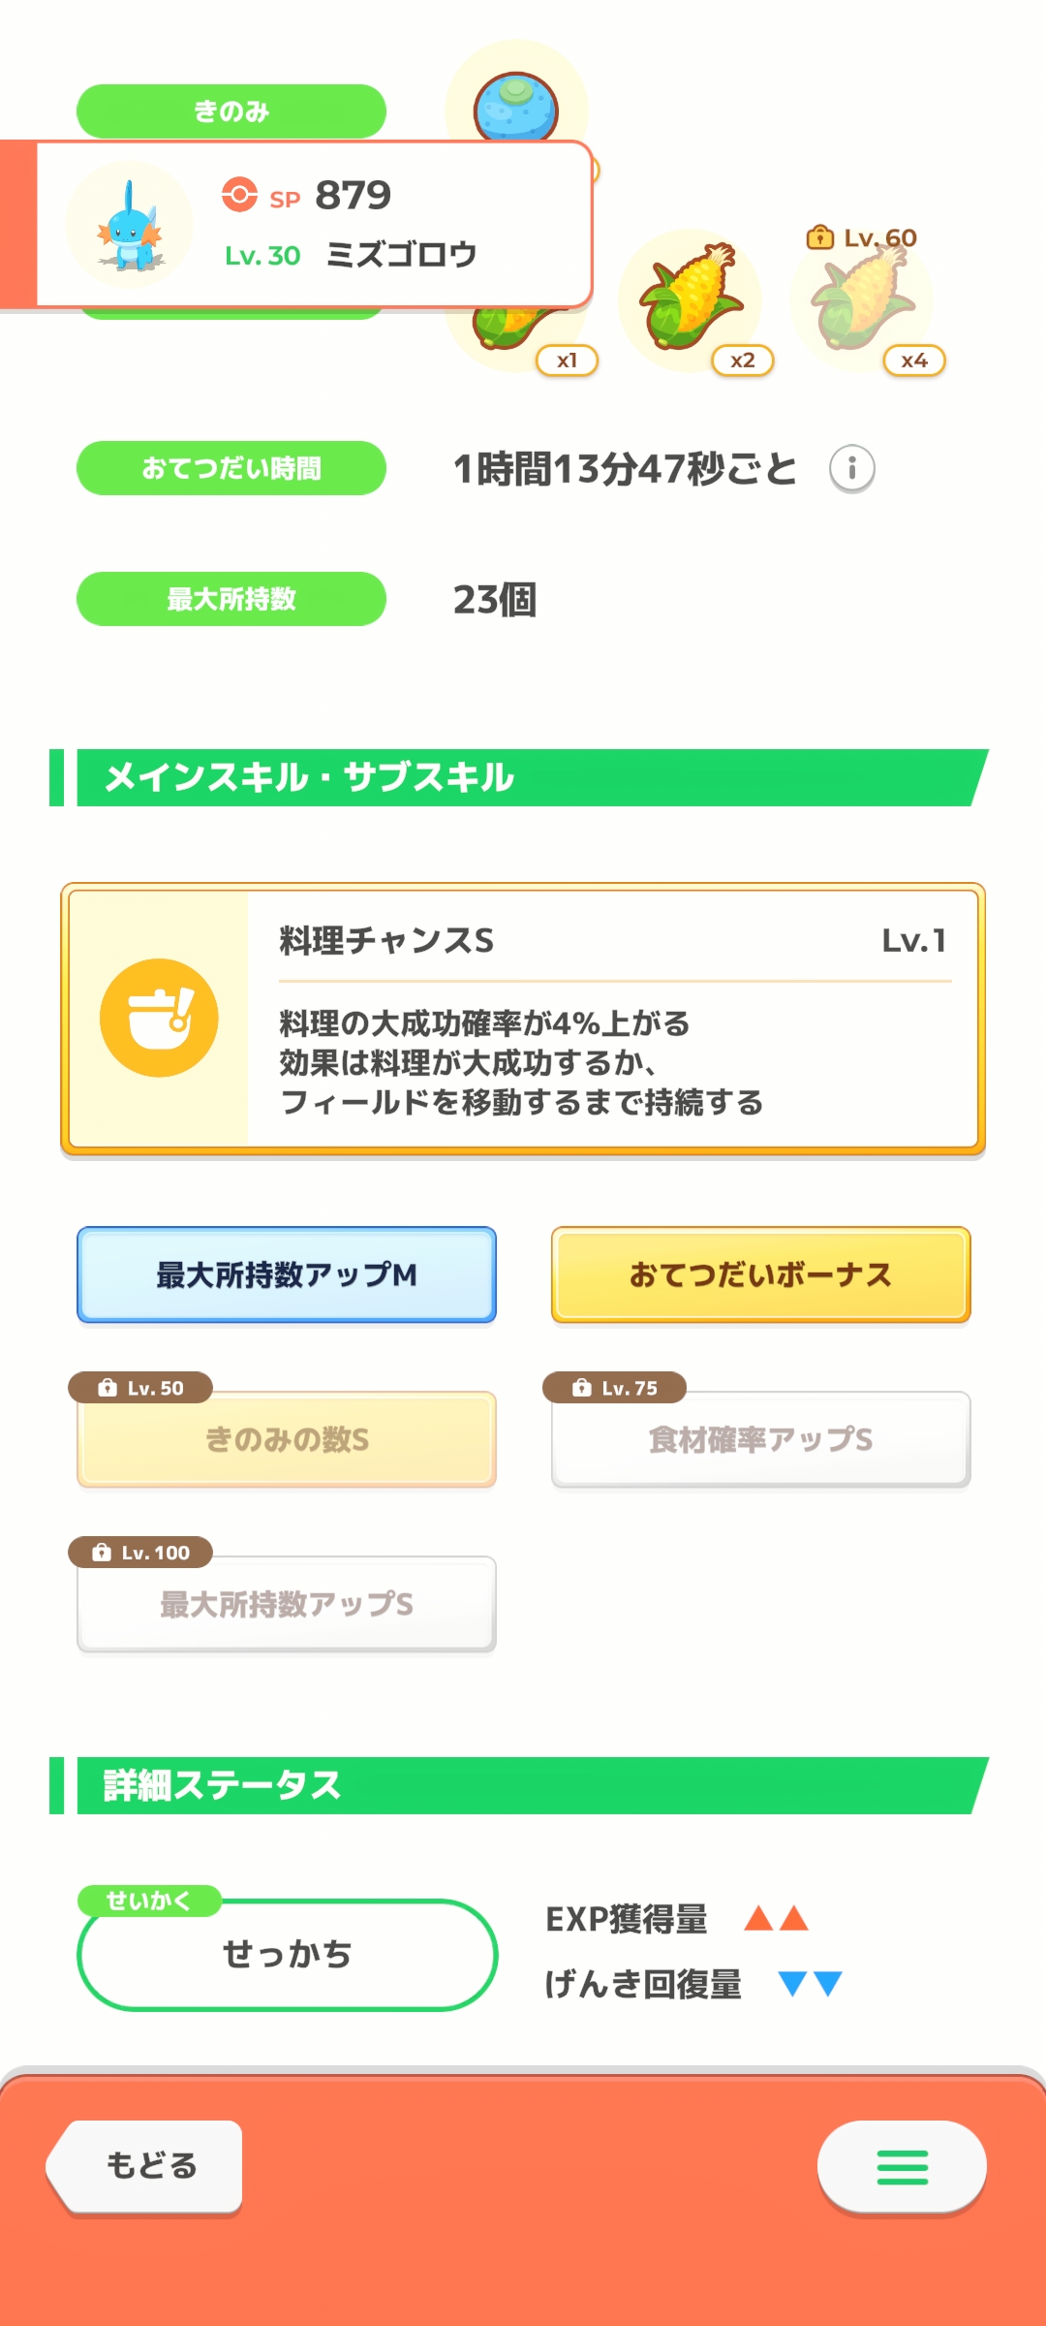Tap the おてつだい時間 label
Screen dimensions: 1046x2326
click(231, 468)
